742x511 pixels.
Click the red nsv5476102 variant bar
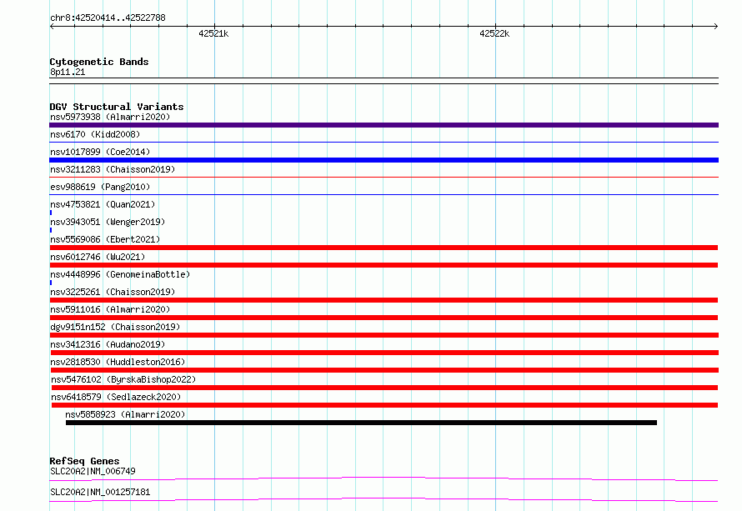pyautogui.click(x=384, y=388)
